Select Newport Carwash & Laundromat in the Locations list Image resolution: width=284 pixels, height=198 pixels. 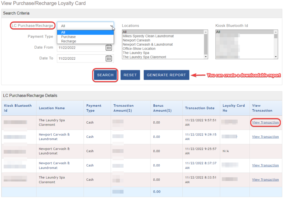(163, 44)
